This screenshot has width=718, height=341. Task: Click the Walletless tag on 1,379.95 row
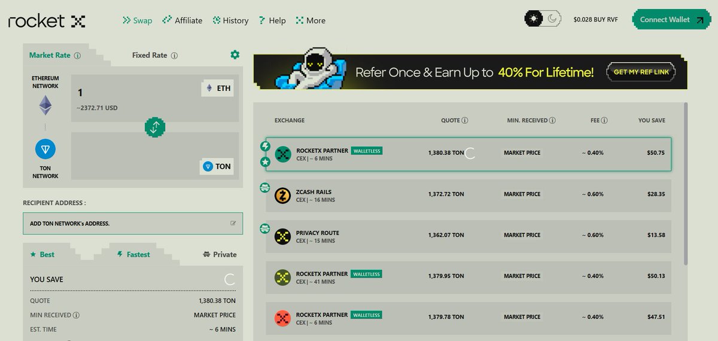[367, 274]
